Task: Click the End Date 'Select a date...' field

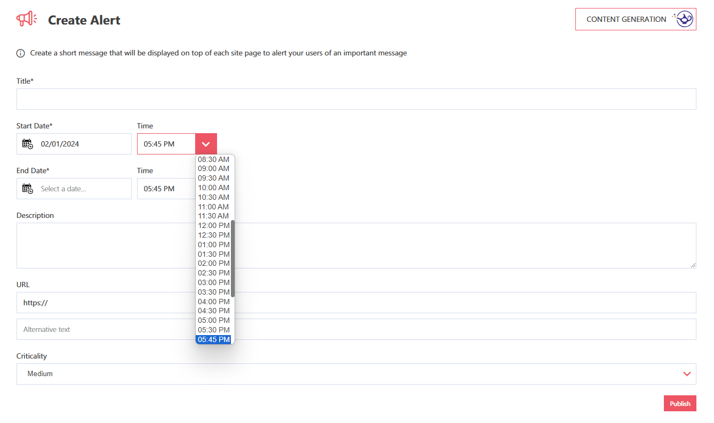Action: click(74, 189)
